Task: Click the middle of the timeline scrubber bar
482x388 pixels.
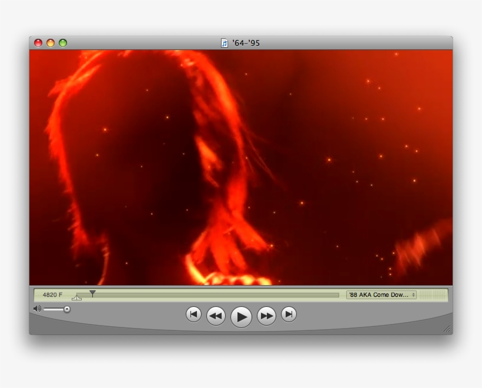Action: (208, 295)
